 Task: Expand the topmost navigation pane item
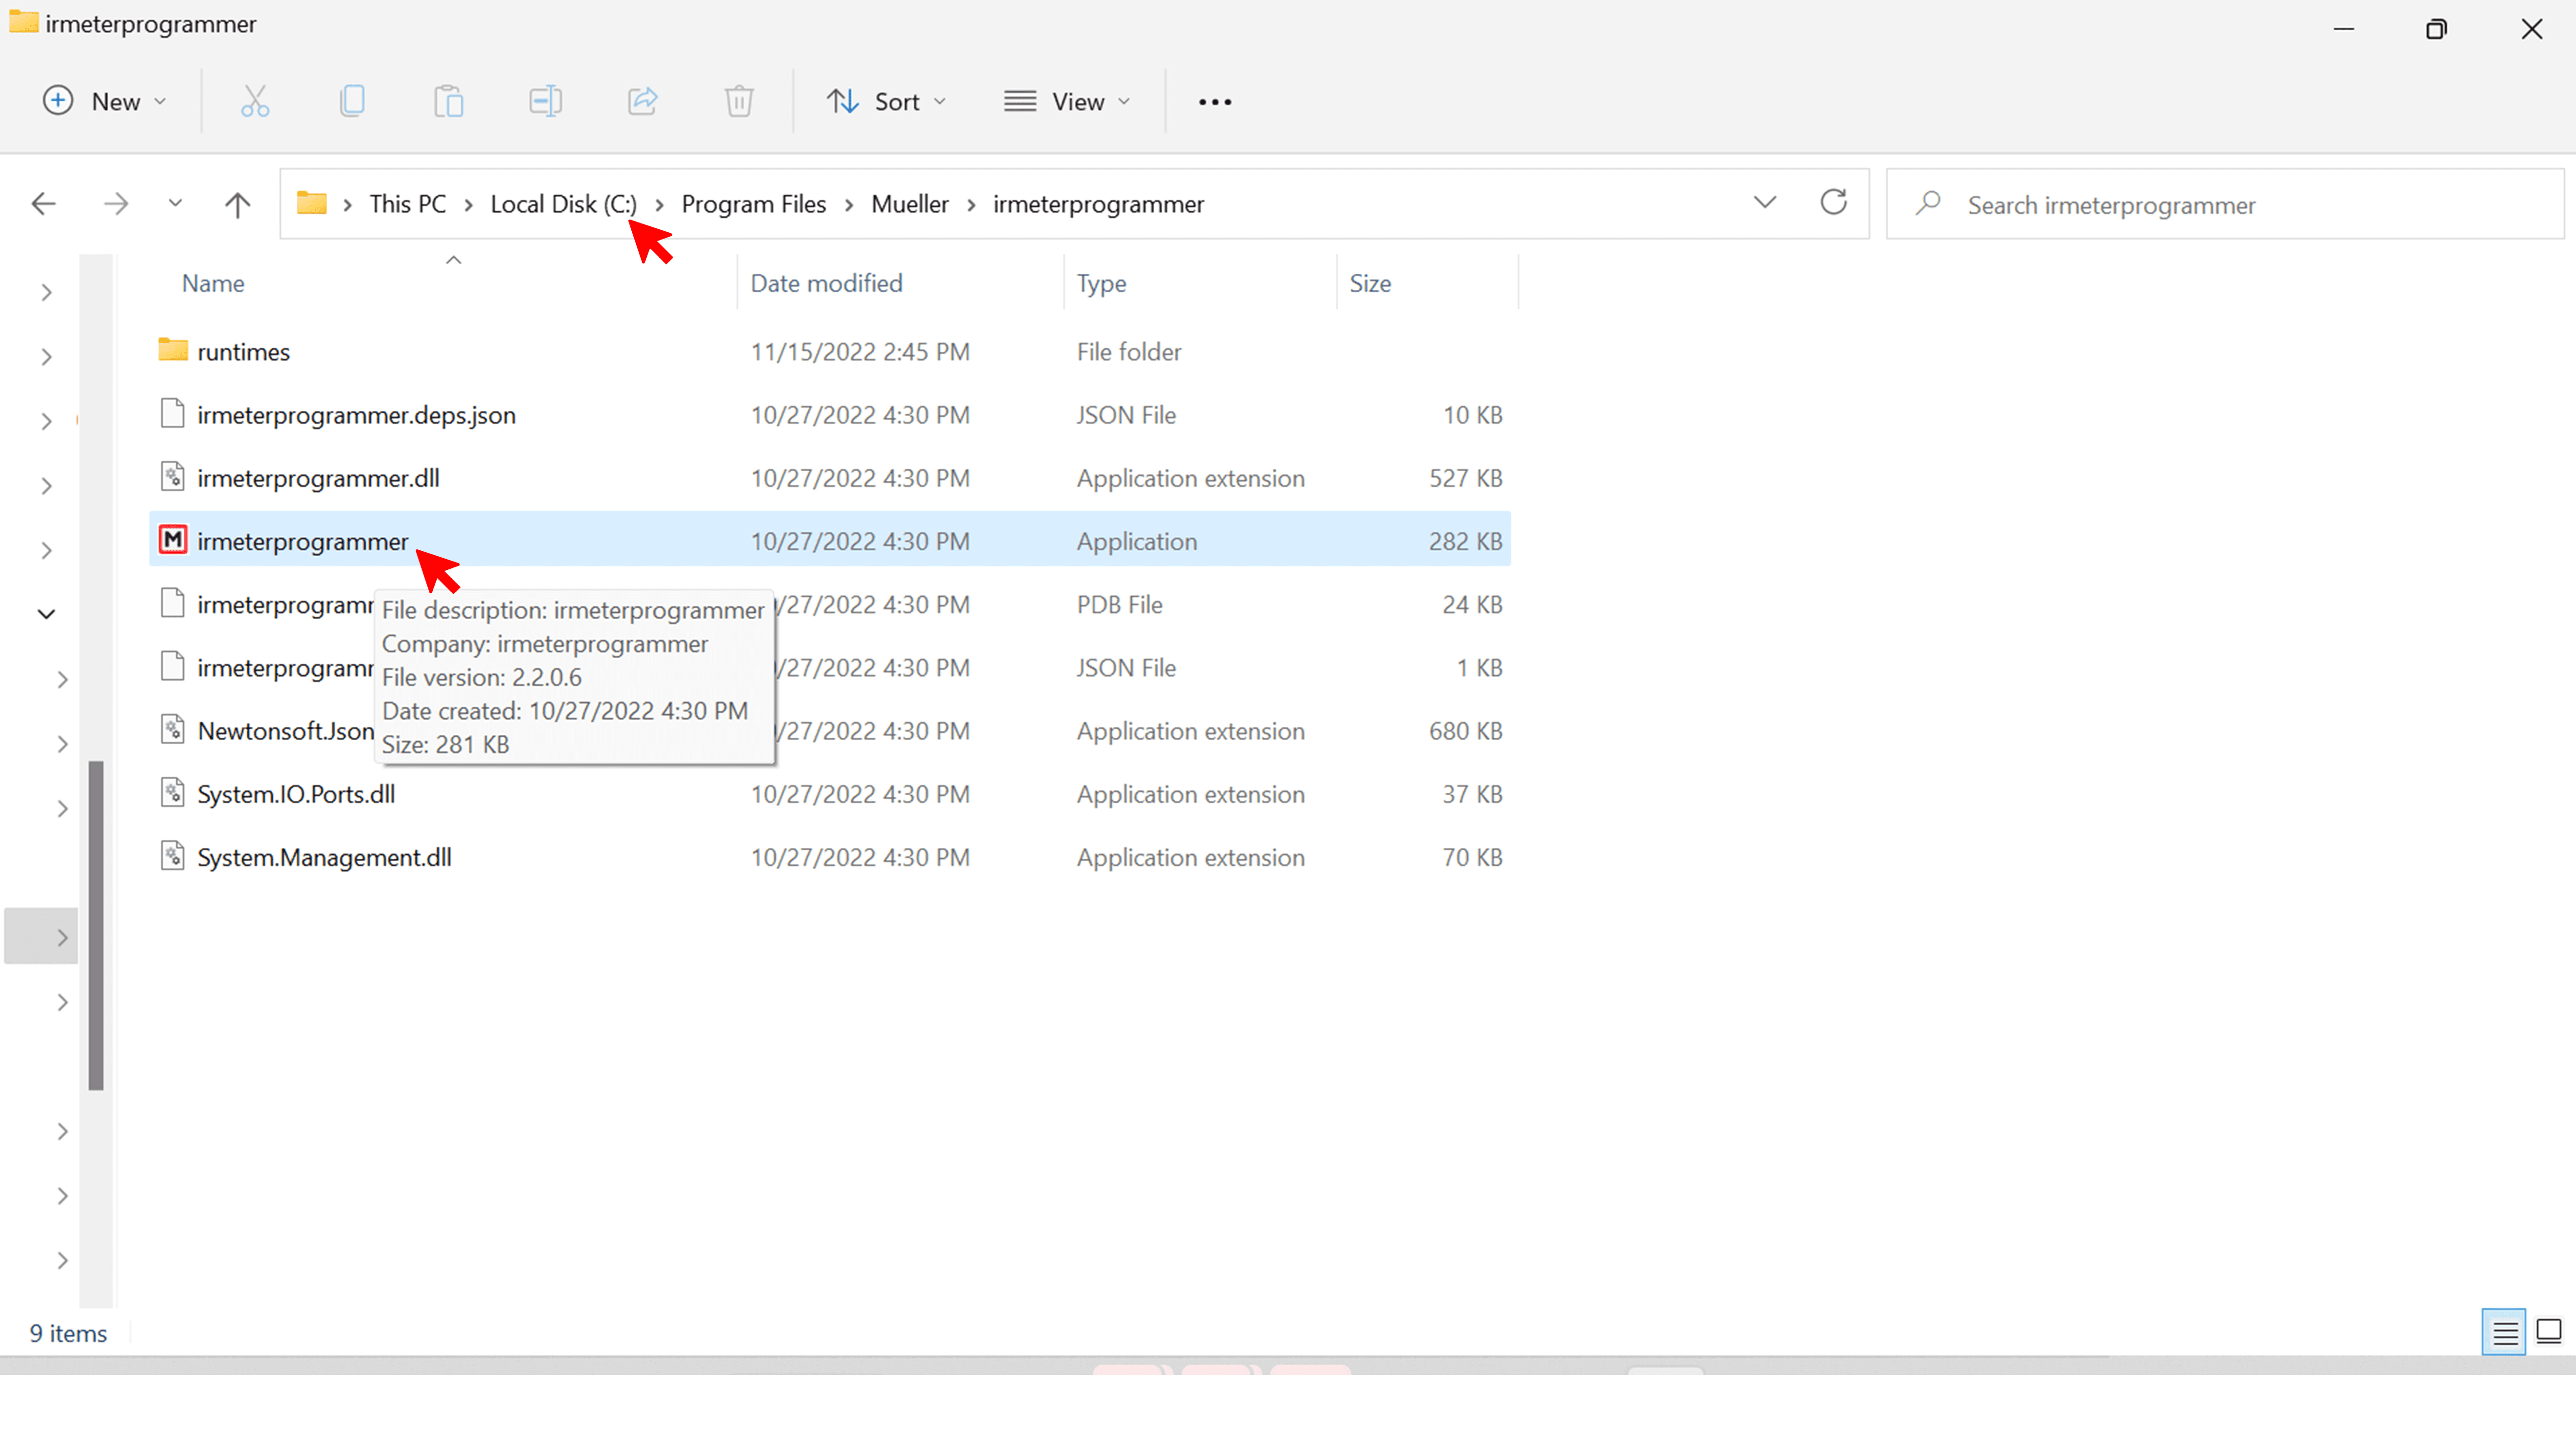pyautogui.click(x=46, y=292)
